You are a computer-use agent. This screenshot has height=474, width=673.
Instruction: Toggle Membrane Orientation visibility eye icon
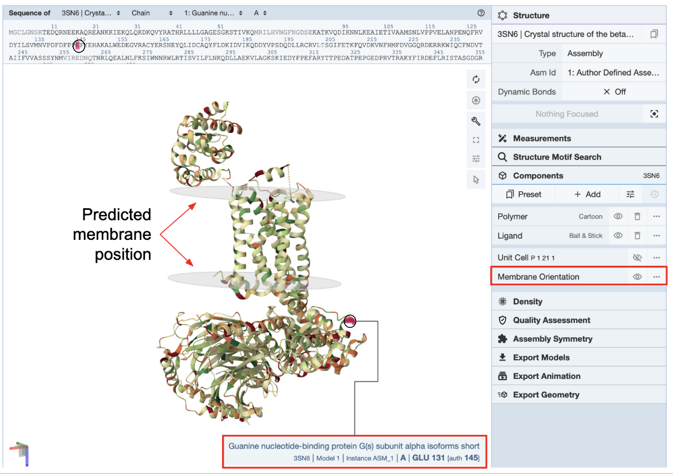point(637,277)
